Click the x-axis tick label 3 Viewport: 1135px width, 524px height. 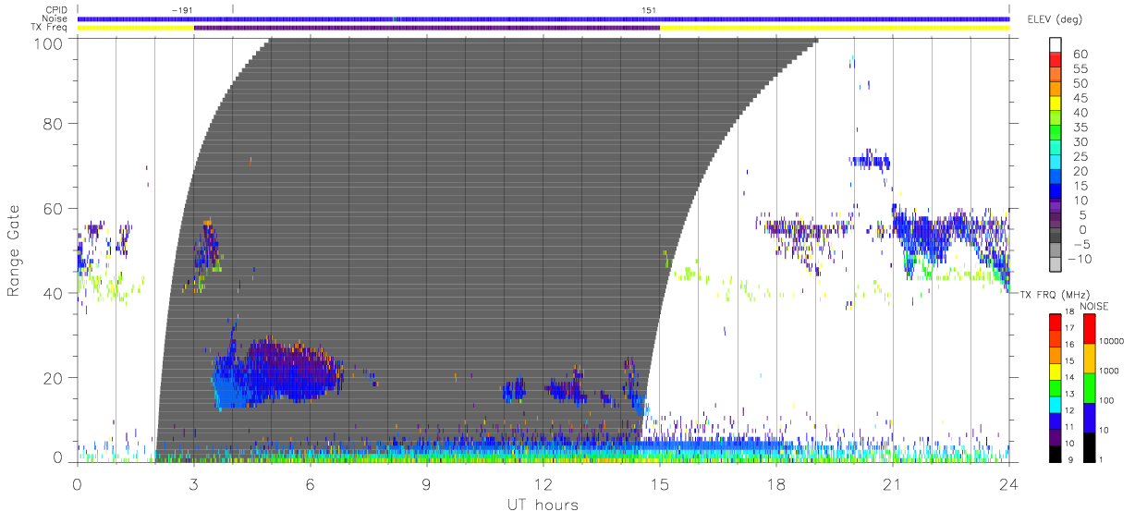point(193,483)
